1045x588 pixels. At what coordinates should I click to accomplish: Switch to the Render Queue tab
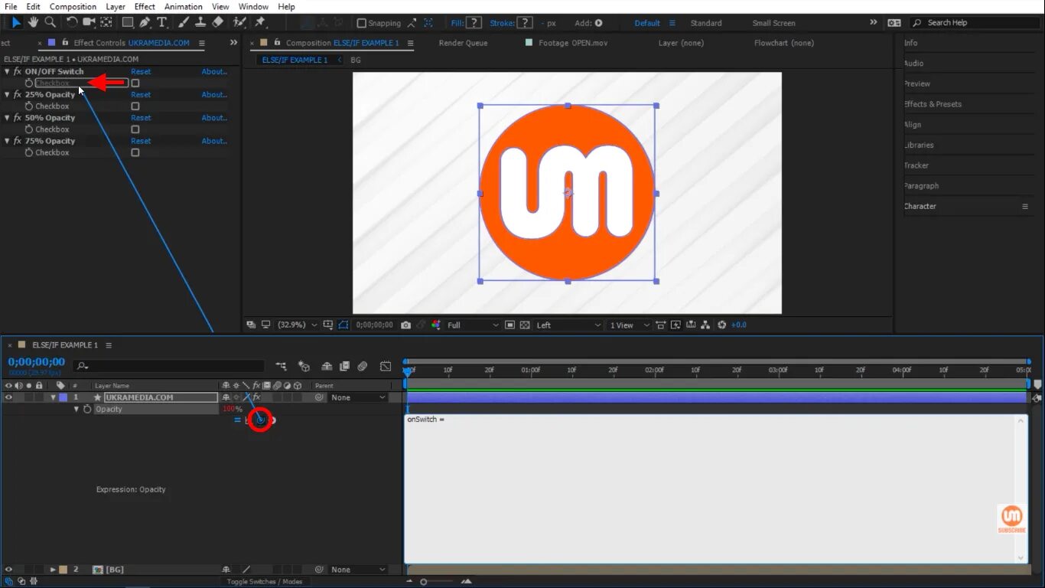[463, 43]
